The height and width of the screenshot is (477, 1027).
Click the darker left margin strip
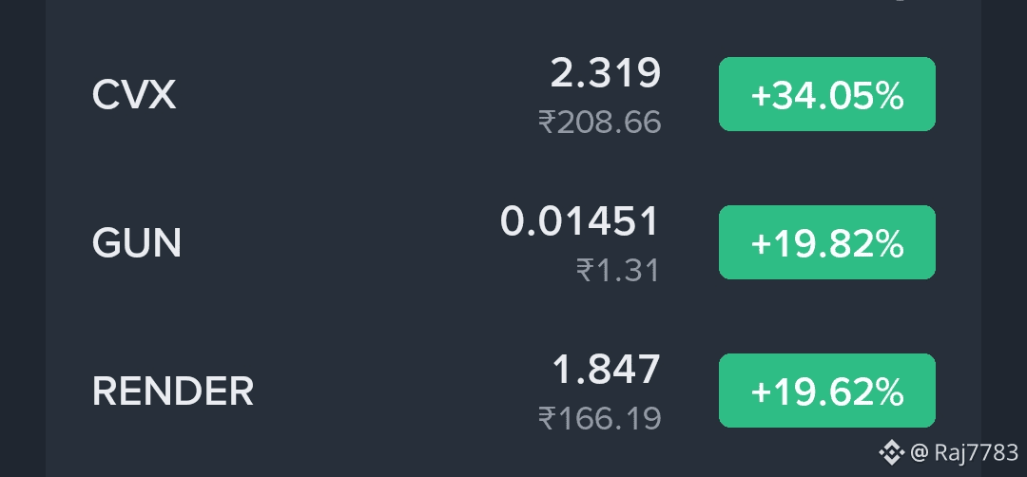coord(22,238)
